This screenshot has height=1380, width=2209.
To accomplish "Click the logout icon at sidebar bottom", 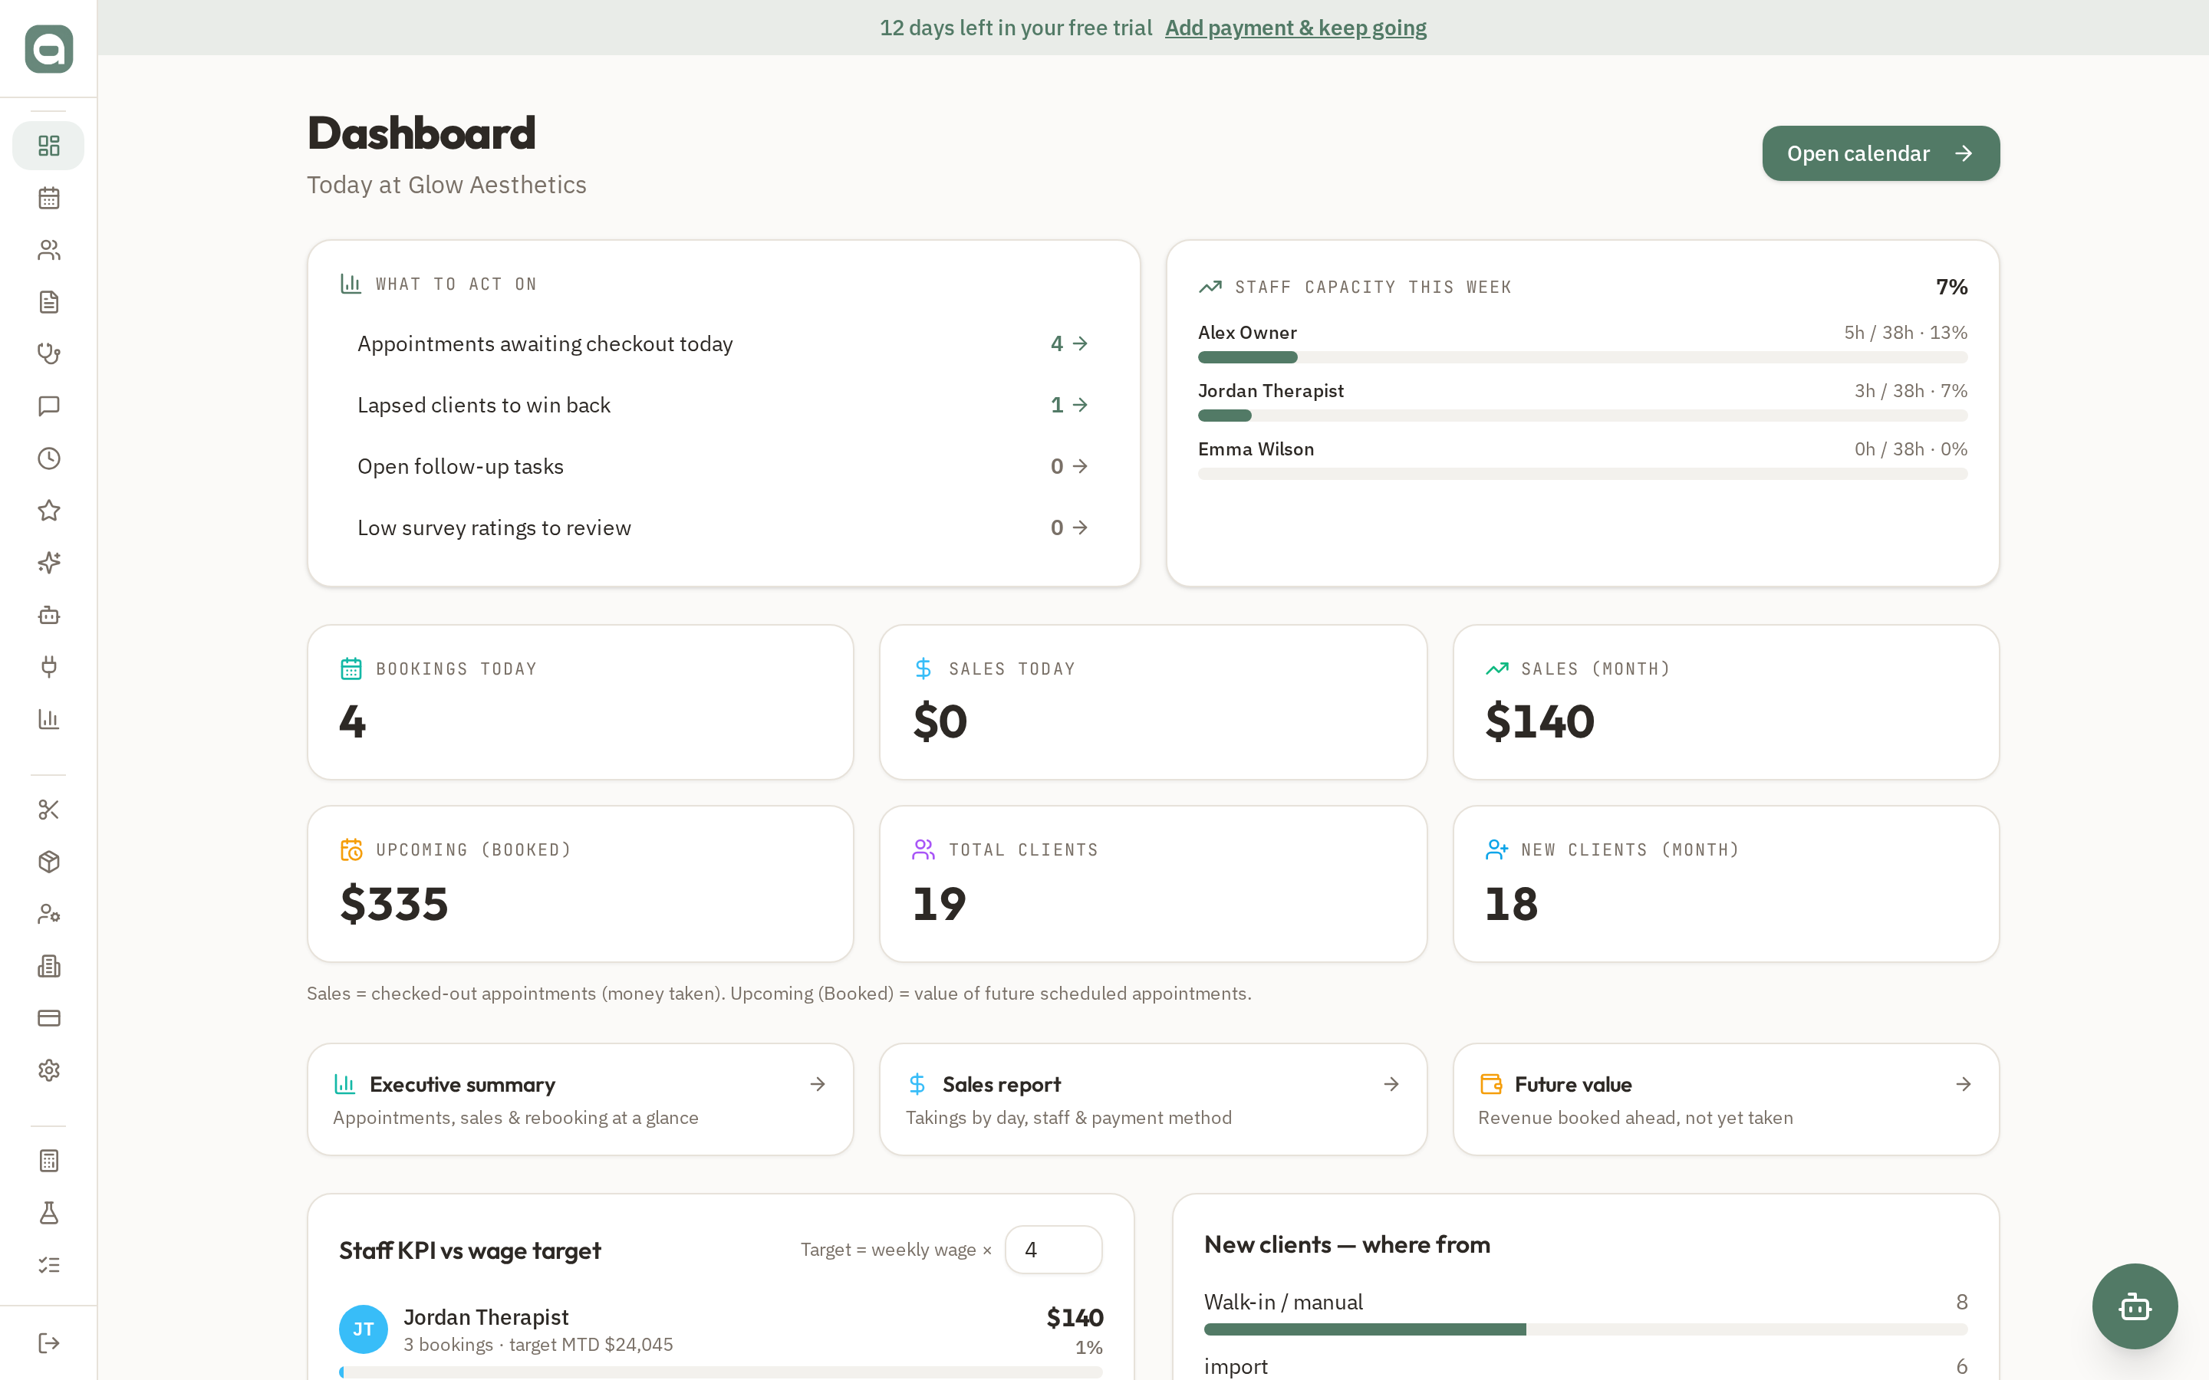I will (x=48, y=1342).
